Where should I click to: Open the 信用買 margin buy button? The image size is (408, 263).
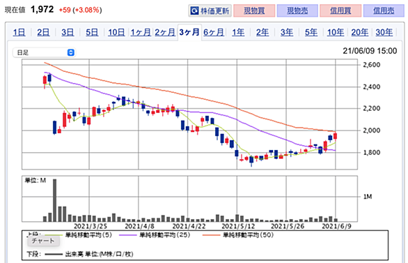click(340, 10)
